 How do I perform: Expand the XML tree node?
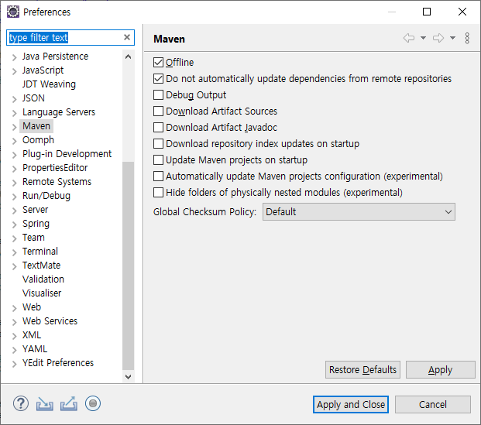[14, 336]
